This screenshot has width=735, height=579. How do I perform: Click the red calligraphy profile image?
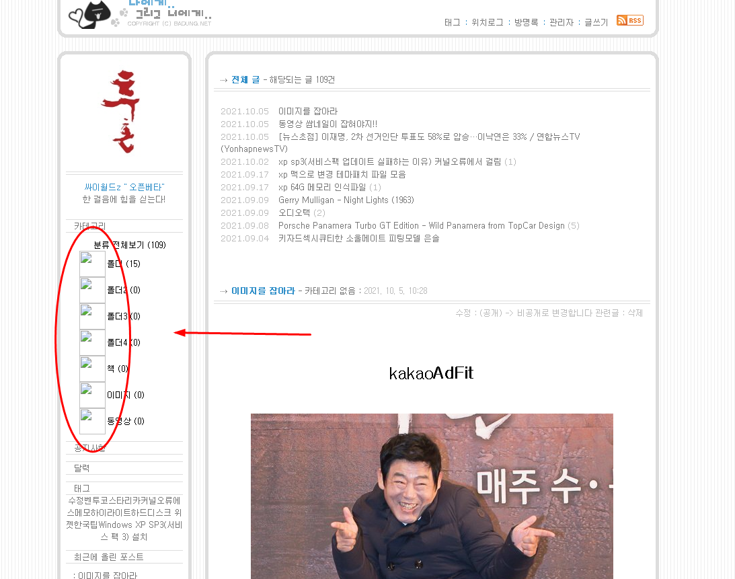pyautogui.click(x=120, y=112)
